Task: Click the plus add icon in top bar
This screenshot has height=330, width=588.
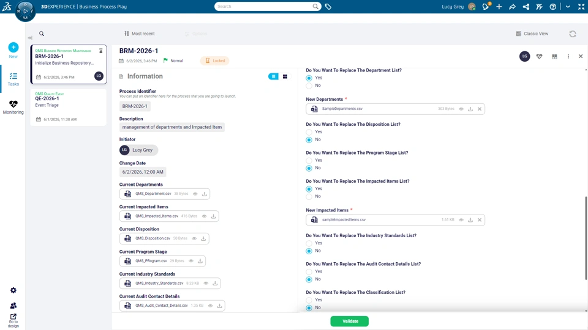Action: click(x=499, y=6)
